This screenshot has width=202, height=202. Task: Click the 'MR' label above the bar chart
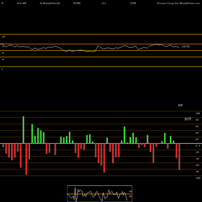click(x=180, y=105)
